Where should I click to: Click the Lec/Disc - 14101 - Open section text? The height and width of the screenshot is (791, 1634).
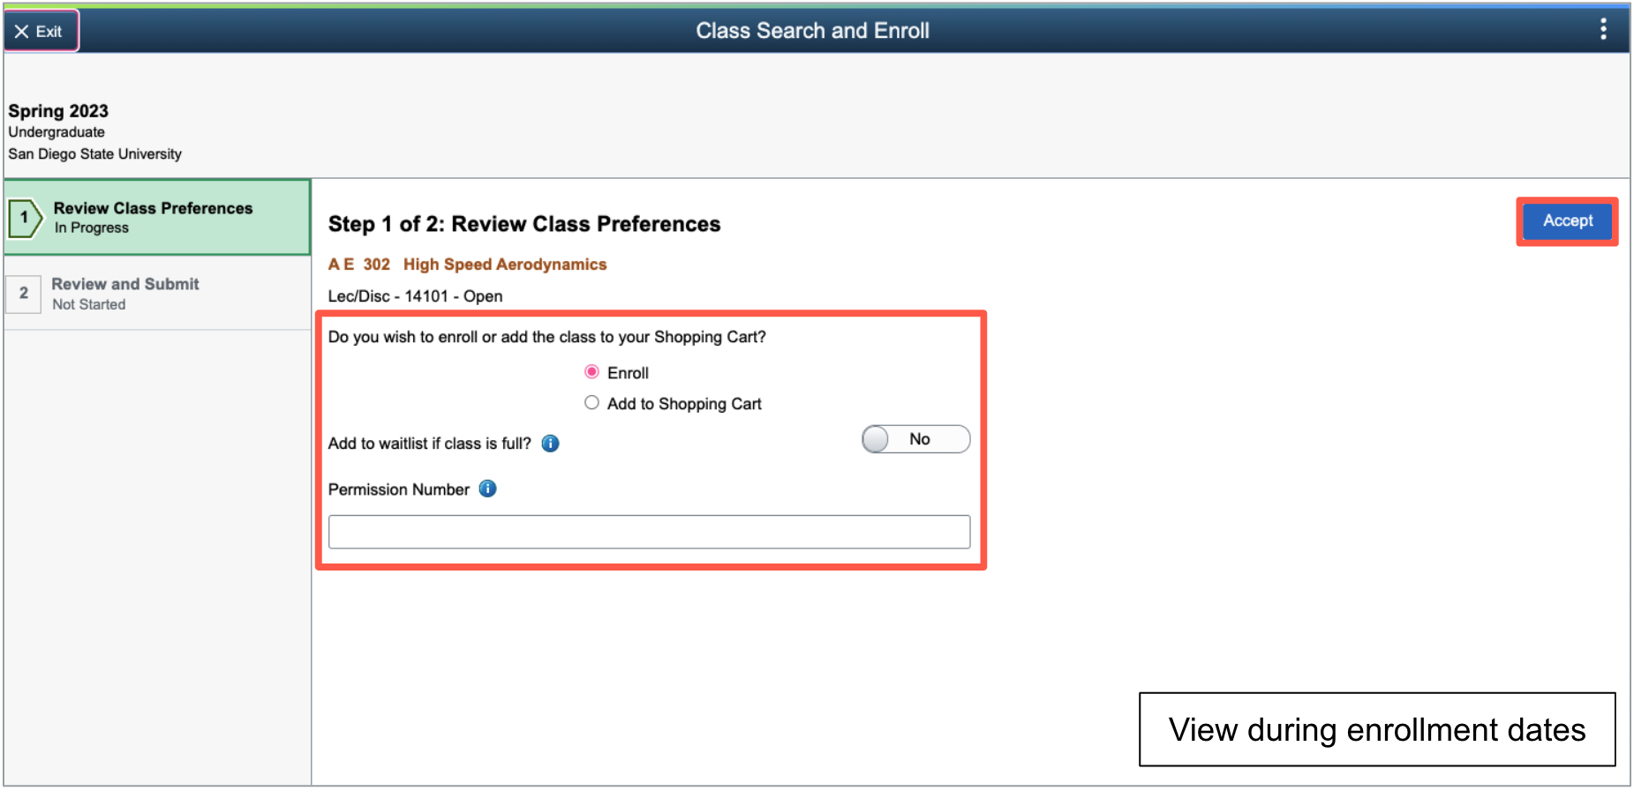point(415,296)
